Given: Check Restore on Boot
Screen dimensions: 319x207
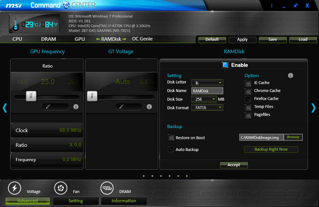Looking at the screenshot, I should pyautogui.click(x=171, y=138).
